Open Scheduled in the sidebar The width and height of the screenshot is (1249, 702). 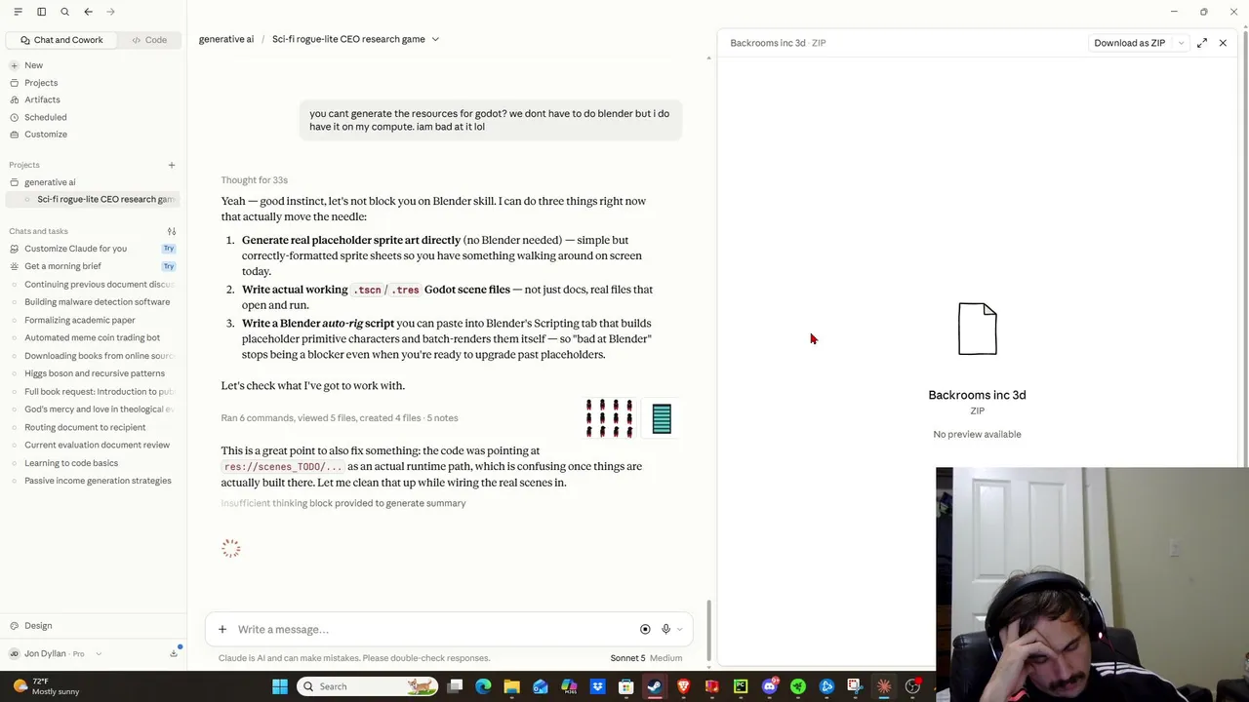point(45,117)
